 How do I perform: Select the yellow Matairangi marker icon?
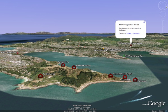(x=103, y=48)
